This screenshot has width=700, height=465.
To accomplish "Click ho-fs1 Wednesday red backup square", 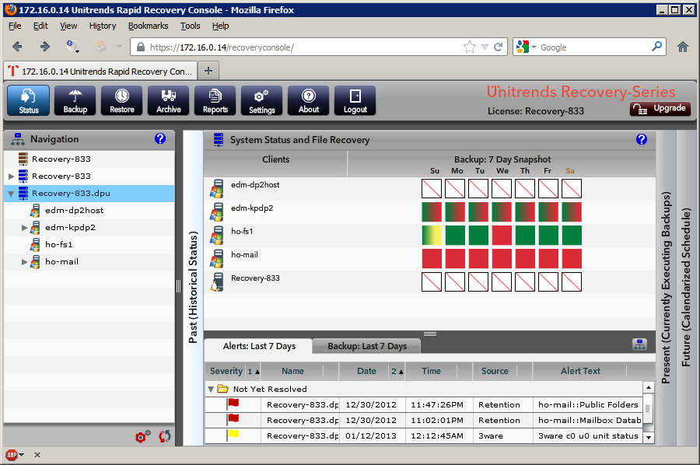I will coord(502,235).
